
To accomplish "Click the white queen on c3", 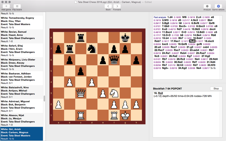I will [x=81, y=93].
